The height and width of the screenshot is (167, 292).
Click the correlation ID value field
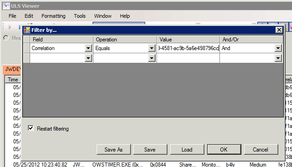pyautogui.click(x=188, y=48)
